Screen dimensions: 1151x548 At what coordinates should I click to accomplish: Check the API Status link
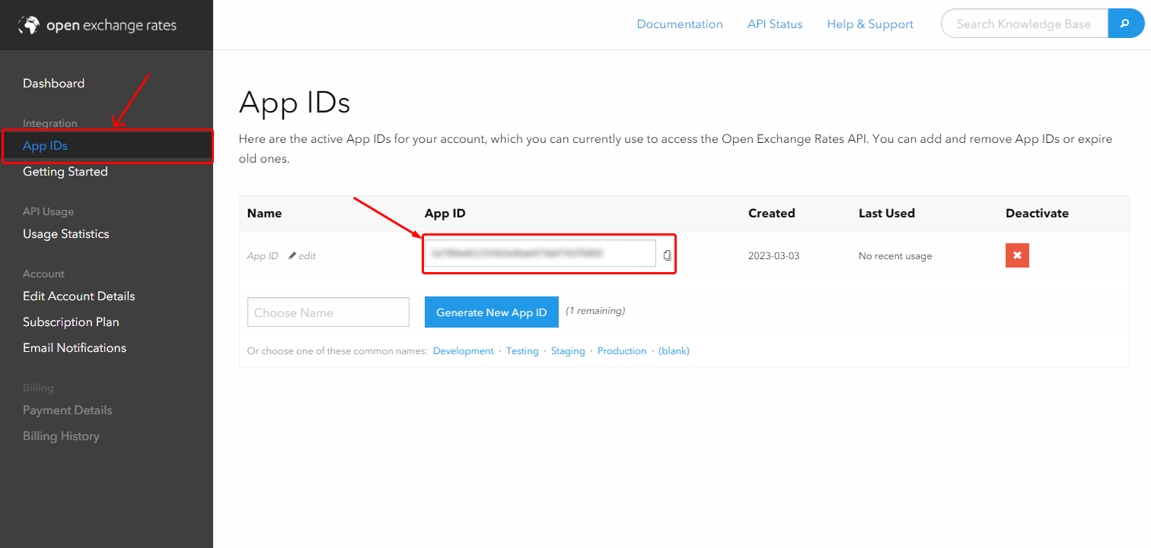click(x=775, y=24)
